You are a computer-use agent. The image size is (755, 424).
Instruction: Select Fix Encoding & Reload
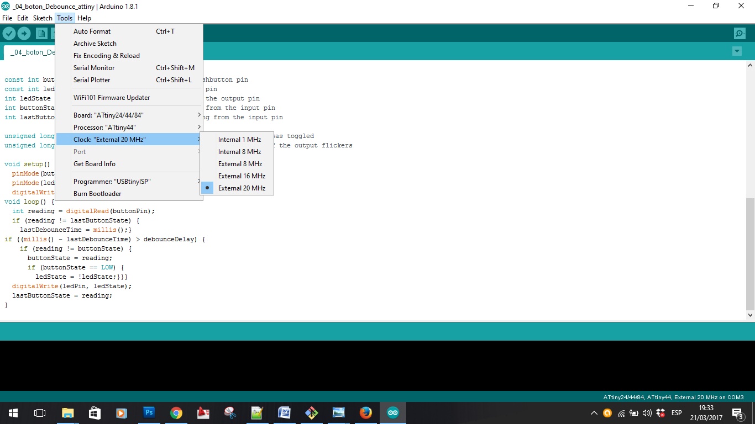(x=129, y=56)
